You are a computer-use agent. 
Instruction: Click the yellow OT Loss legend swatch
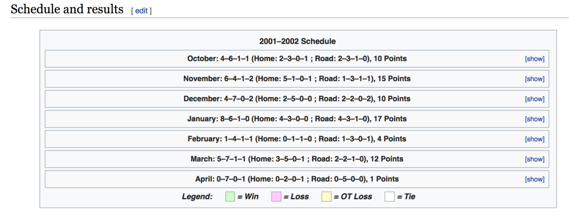click(x=326, y=196)
